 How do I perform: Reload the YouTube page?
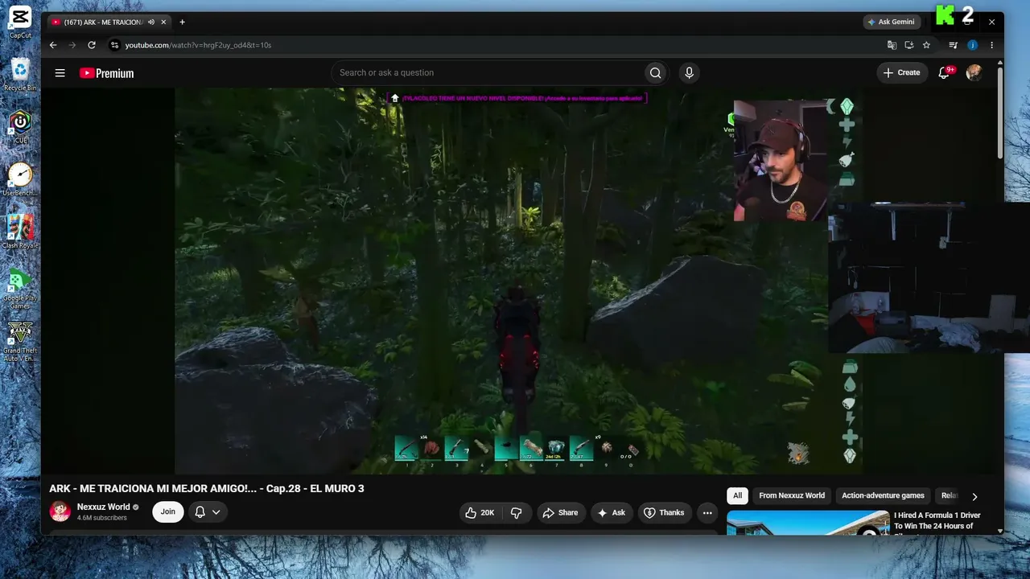coord(92,45)
